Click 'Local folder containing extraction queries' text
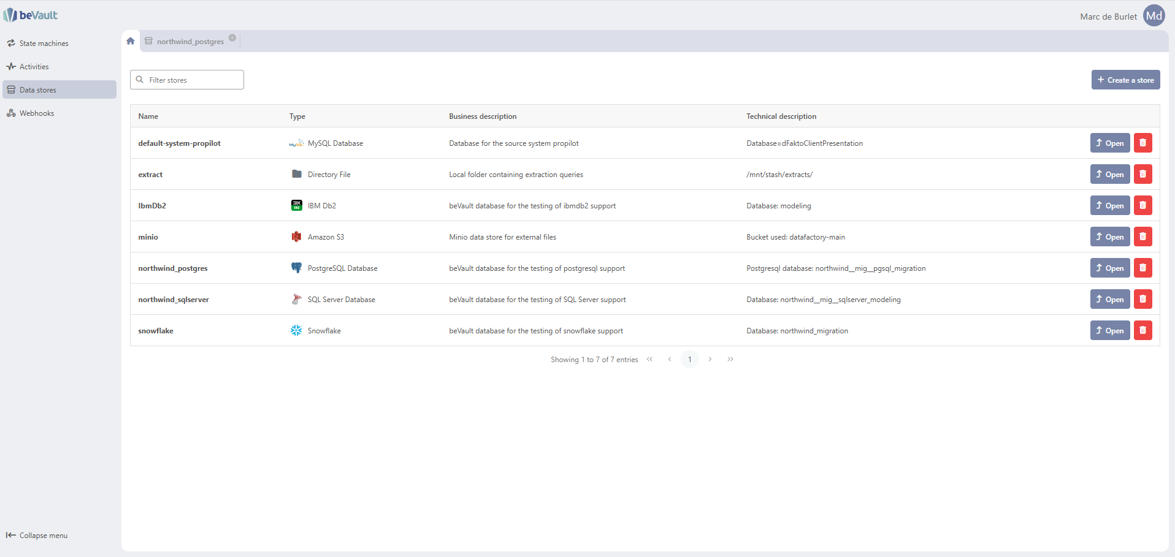1175x557 pixels. (516, 175)
